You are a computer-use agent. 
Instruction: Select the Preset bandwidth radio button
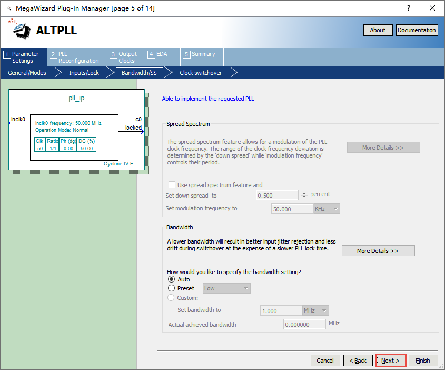pos(171,288)
